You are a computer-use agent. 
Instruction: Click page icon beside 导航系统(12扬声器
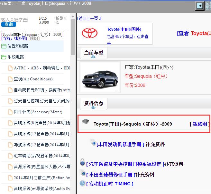(10, 145)
